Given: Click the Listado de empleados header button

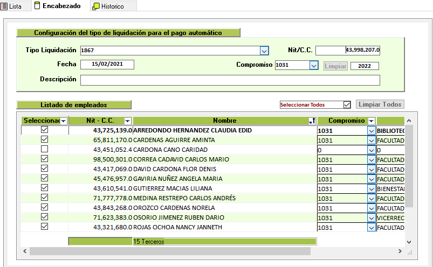Looking at the screenshot, I should coord(74,104).
